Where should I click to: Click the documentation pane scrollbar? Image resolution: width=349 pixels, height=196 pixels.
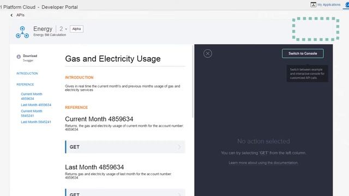point(192,81)
